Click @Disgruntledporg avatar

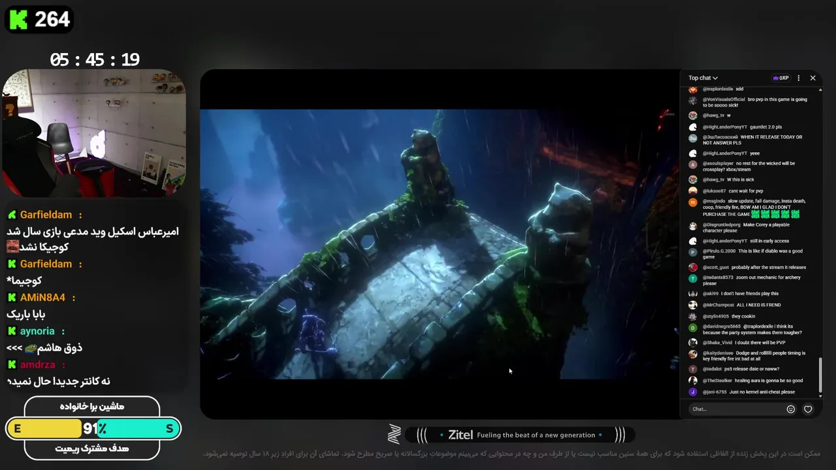click(x=693, y=226)
